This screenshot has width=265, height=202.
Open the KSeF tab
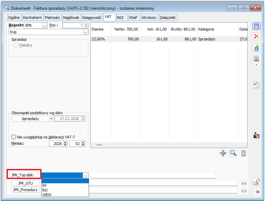[133, 17]
